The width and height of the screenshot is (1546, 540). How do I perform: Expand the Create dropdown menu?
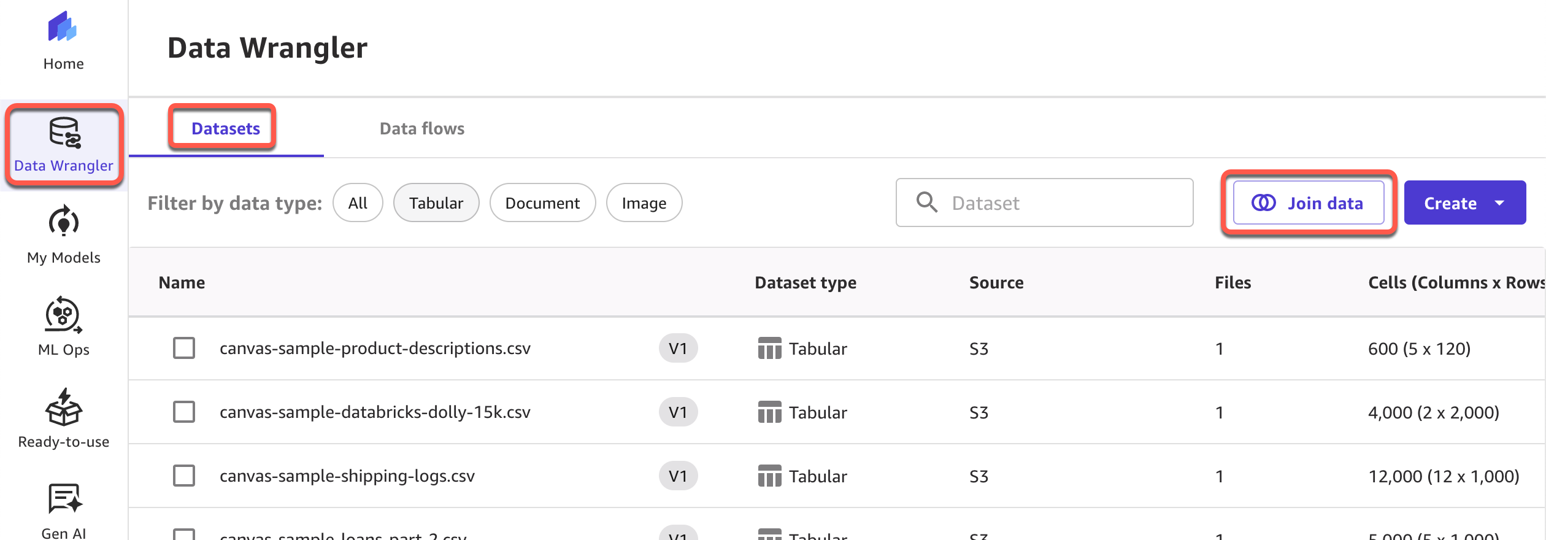(x=1499, y=203)
